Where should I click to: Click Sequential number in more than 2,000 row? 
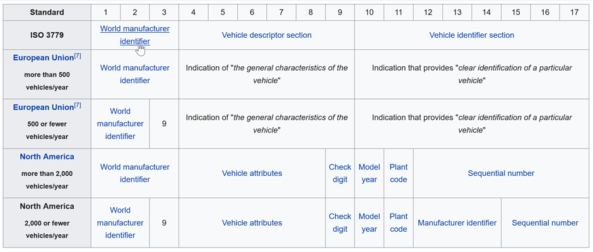pyautogui.click(x=501, y=173)
